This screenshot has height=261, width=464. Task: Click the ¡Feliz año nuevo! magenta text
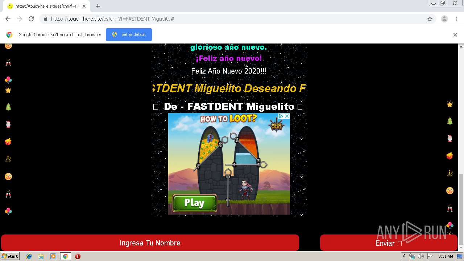[x=229, y=58]
